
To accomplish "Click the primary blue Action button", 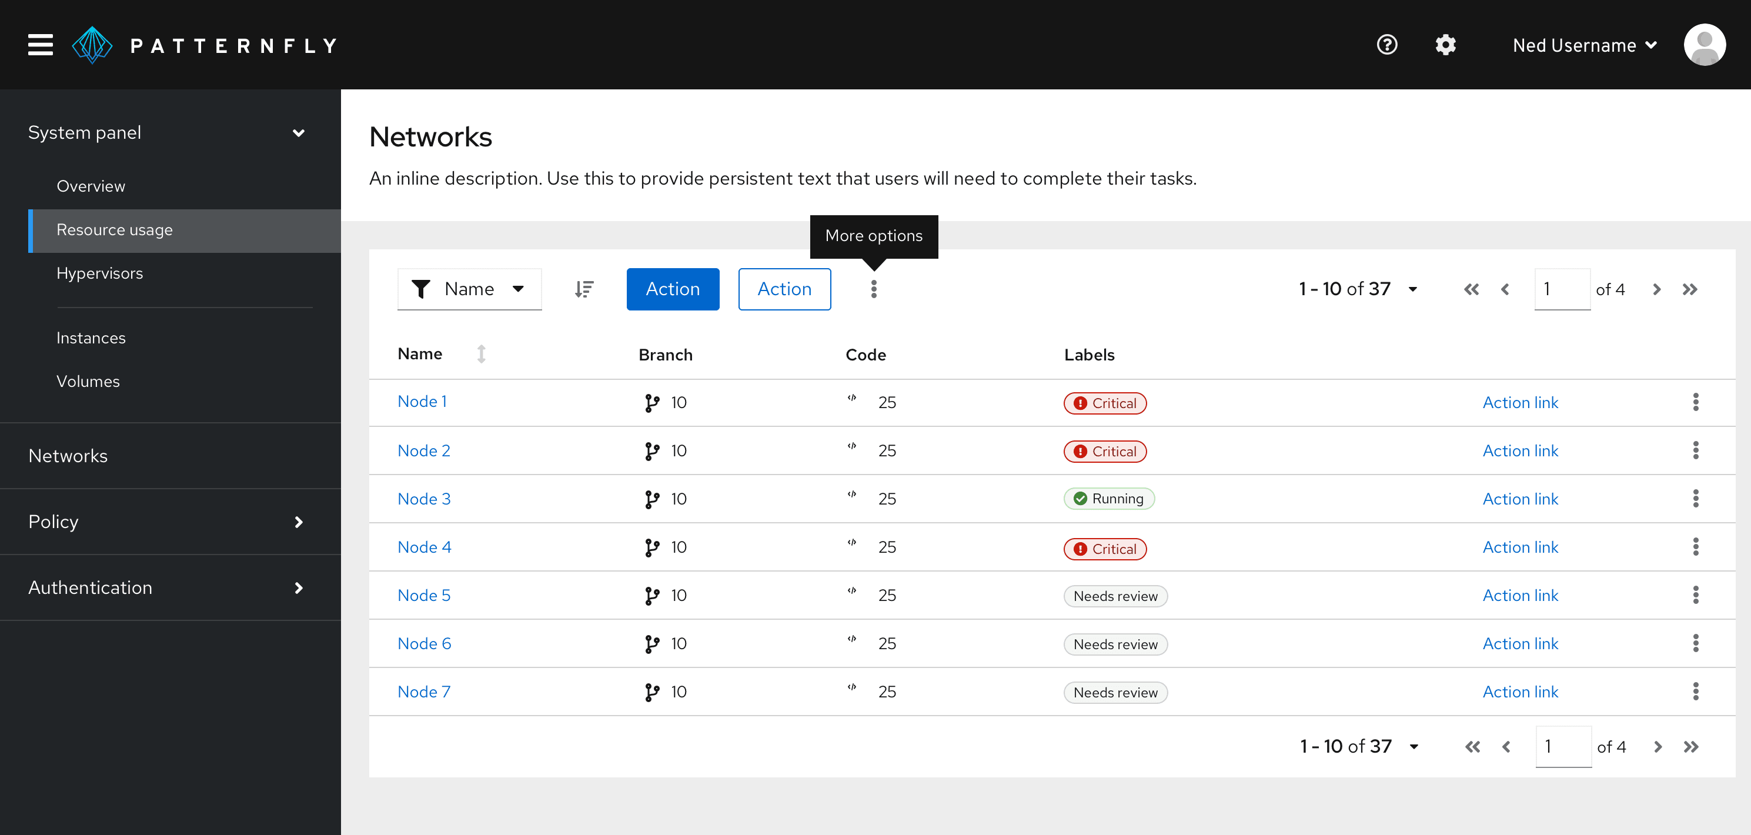I will pyautogui.click(x=670, y=289).
